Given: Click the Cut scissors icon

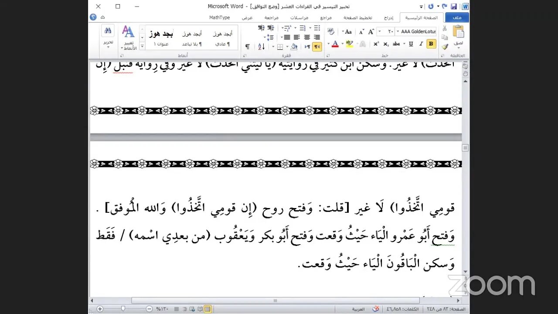Looking at the screenshot, I should pos(445,28).
